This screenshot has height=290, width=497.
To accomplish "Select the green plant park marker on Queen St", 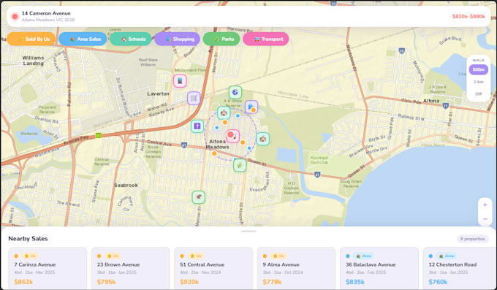I will (x=240, y=165).
